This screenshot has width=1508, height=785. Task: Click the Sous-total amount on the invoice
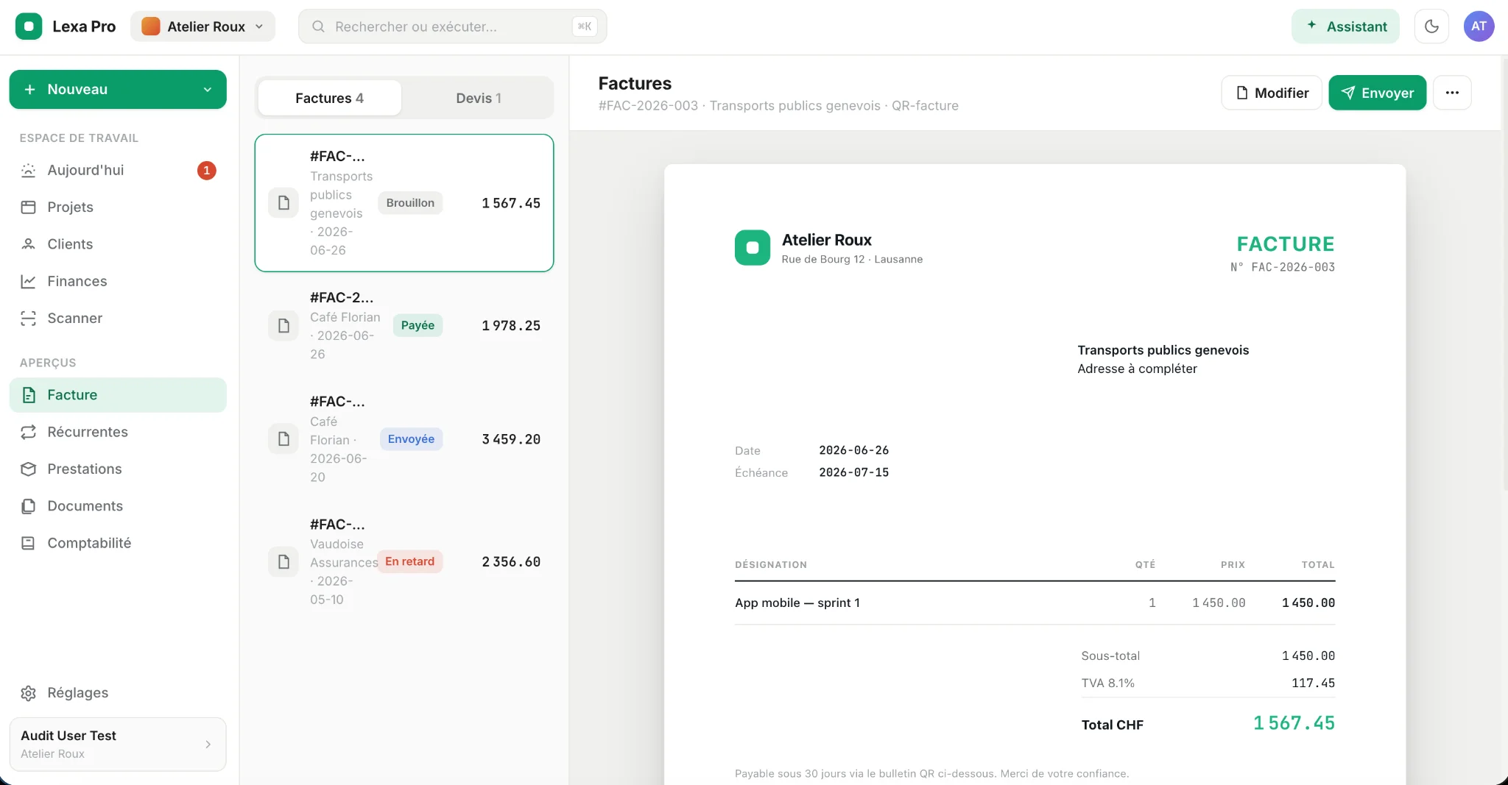1308,656
